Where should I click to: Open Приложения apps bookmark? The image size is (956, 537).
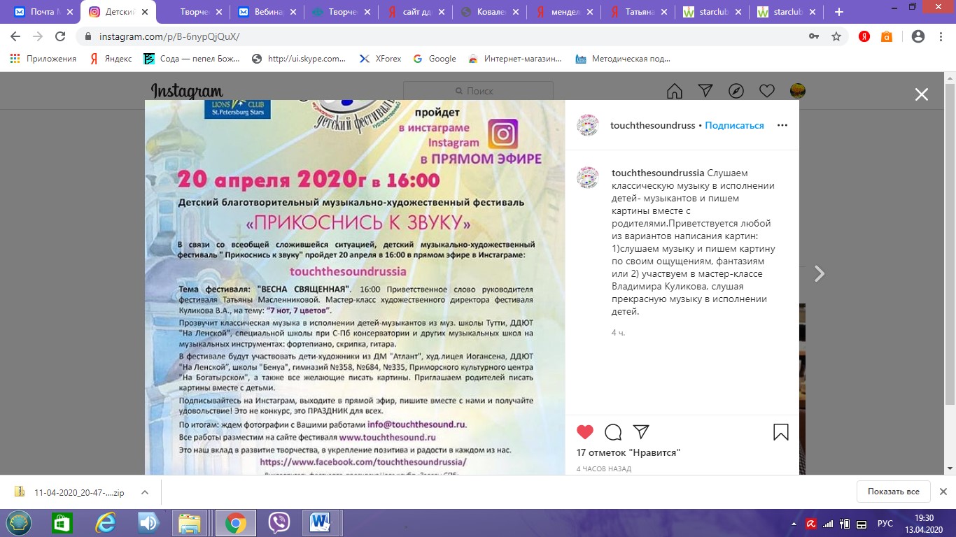pos(43,59)
